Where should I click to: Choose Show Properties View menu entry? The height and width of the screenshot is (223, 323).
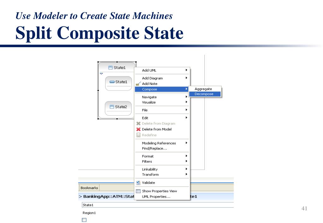coord(162,191)
